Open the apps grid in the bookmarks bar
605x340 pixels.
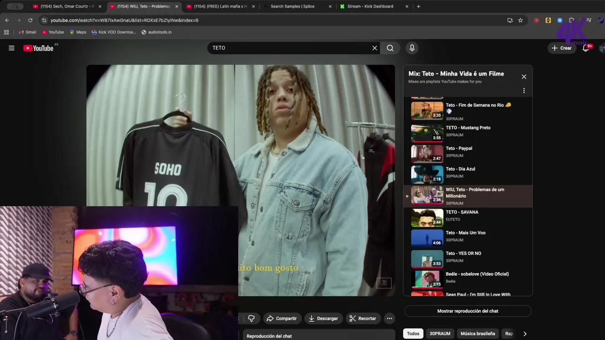click(x=6, y=32)
